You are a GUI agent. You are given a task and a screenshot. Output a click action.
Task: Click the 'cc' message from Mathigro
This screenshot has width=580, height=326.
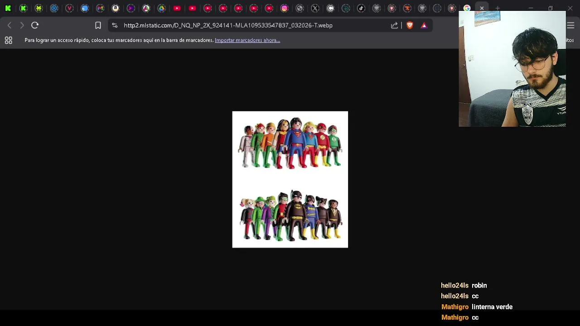pos(475,318)
